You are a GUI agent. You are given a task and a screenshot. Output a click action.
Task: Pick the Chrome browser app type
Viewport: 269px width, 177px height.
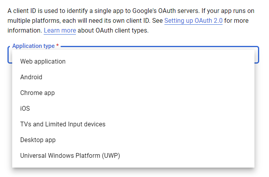(133, 93)
